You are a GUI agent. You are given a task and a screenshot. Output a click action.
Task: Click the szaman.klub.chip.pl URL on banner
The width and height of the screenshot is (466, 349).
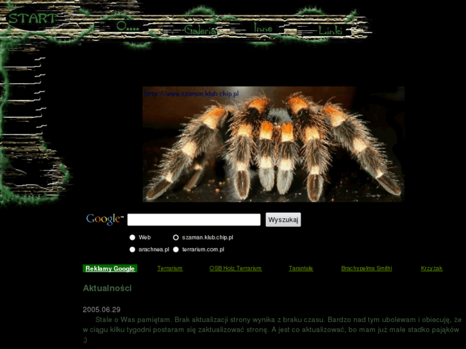pos(192,94)
